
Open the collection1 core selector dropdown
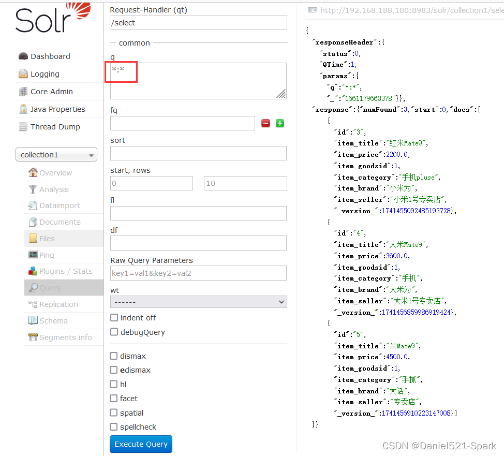tap(56, 154)
